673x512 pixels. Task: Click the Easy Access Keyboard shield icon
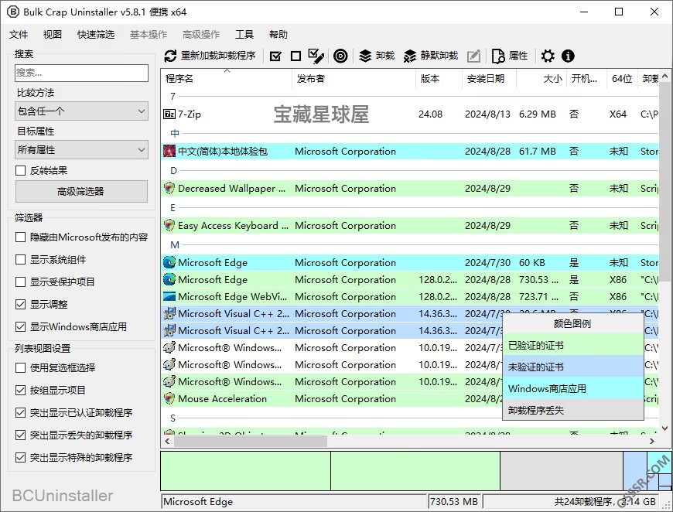[x=169, y=225]
